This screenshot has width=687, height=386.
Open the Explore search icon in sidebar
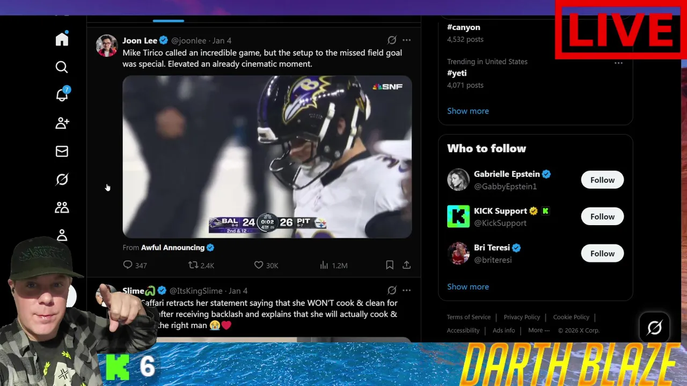pos(62,67)
